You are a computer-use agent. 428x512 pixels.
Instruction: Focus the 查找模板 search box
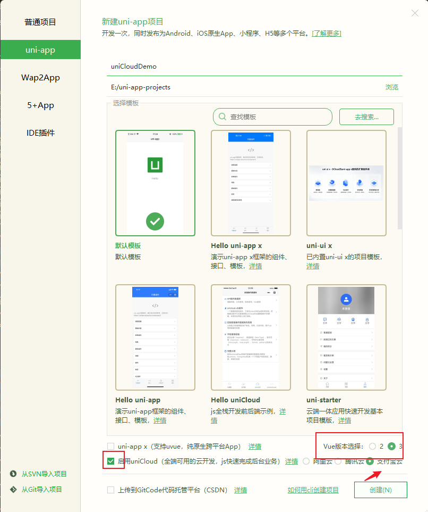[x=272, y=117]
